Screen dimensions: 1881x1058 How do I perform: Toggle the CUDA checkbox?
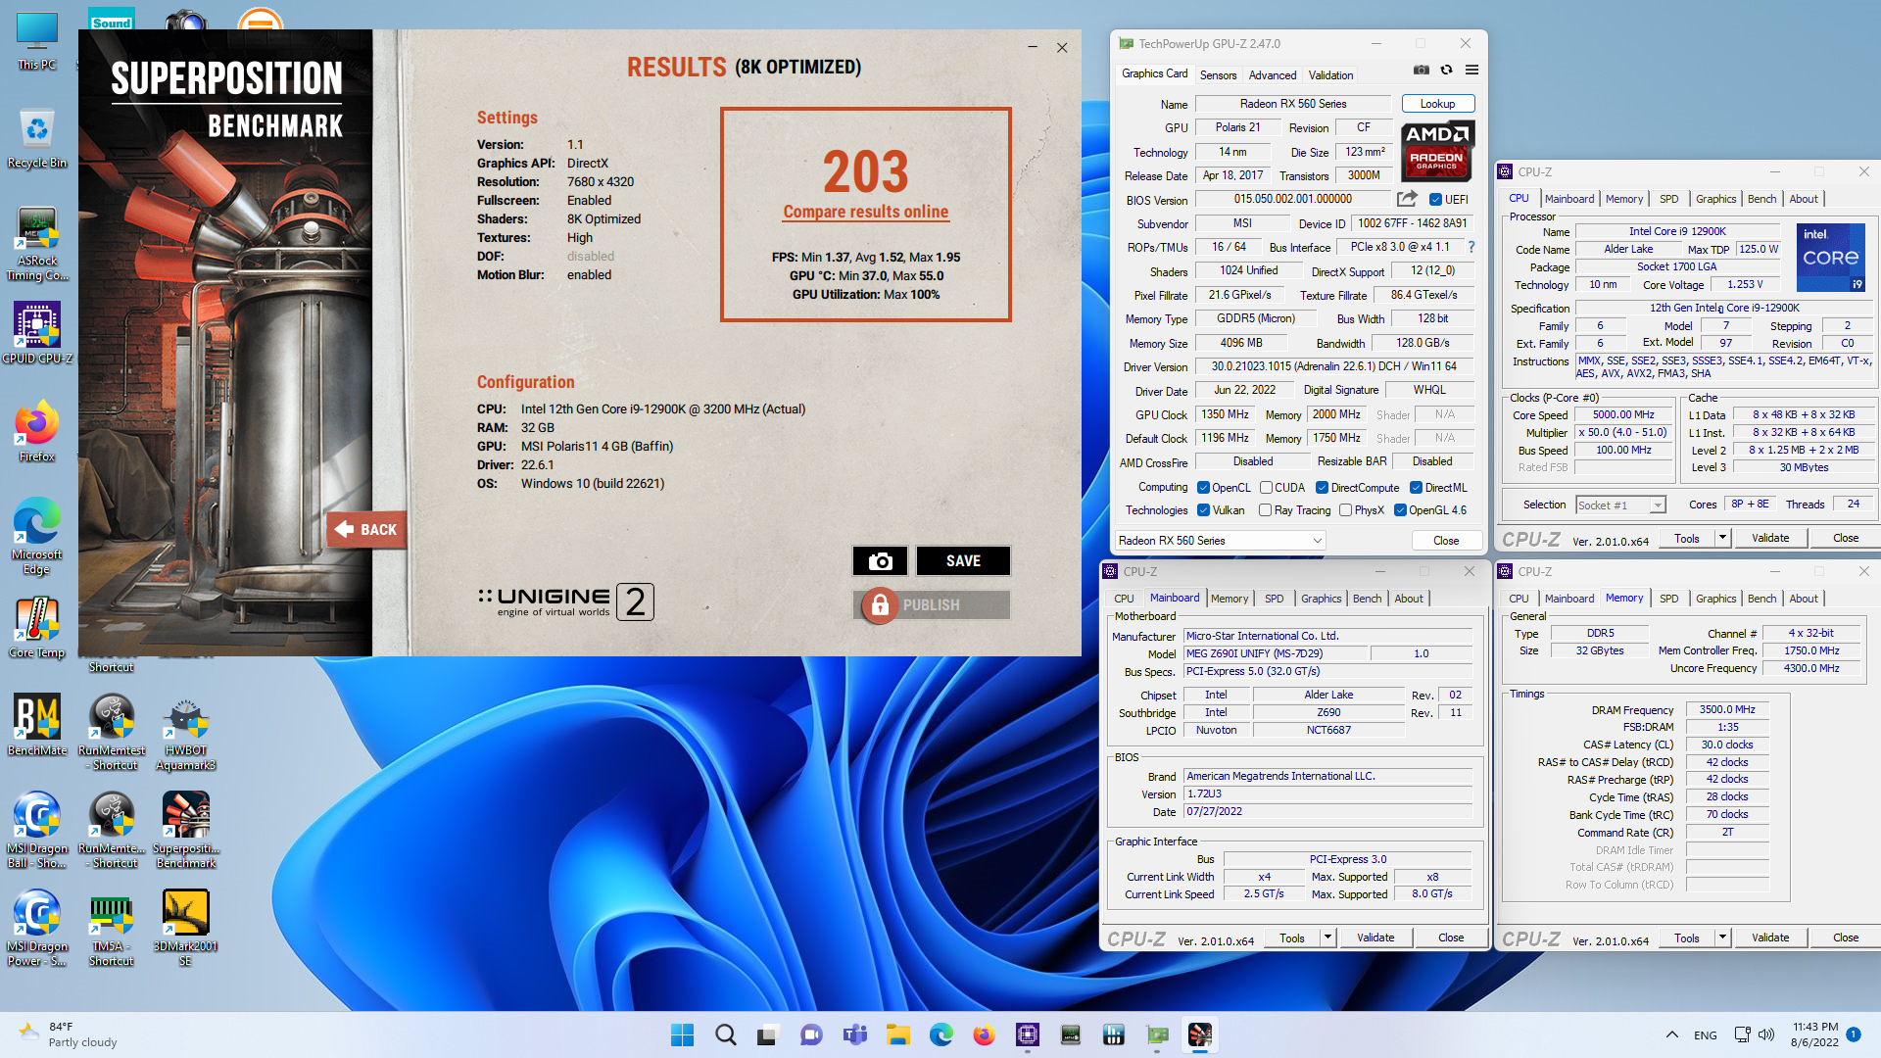pos(1266,488)
